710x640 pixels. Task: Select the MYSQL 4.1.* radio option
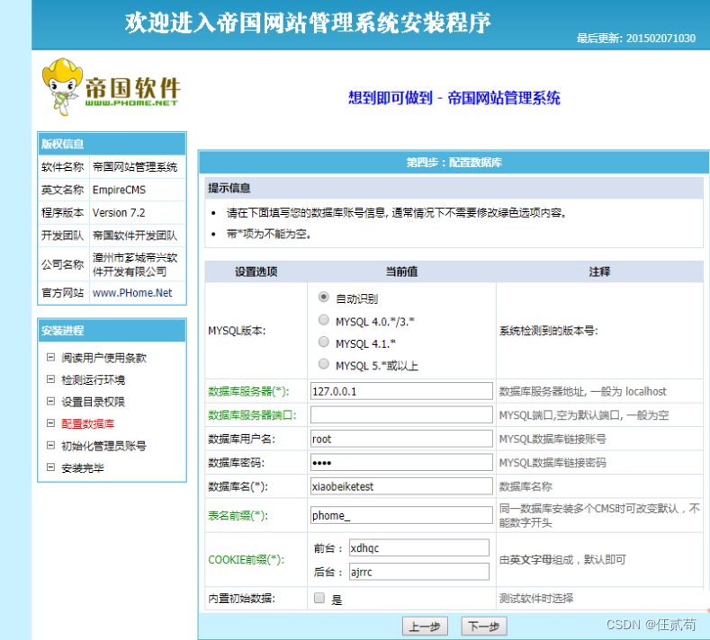tap(323, 342)
